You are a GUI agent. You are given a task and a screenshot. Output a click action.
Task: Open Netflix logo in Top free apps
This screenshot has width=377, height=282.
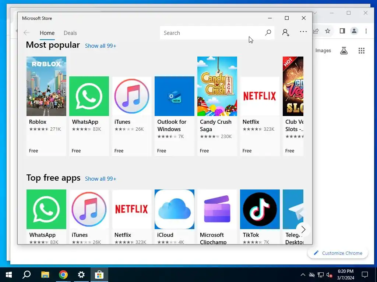(132, 209)
